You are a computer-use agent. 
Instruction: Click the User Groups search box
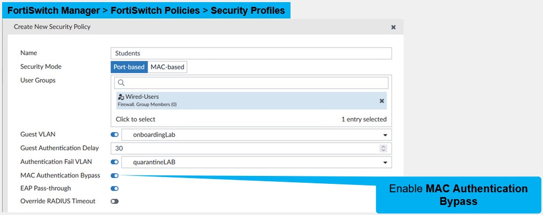(x=251, y=83)
